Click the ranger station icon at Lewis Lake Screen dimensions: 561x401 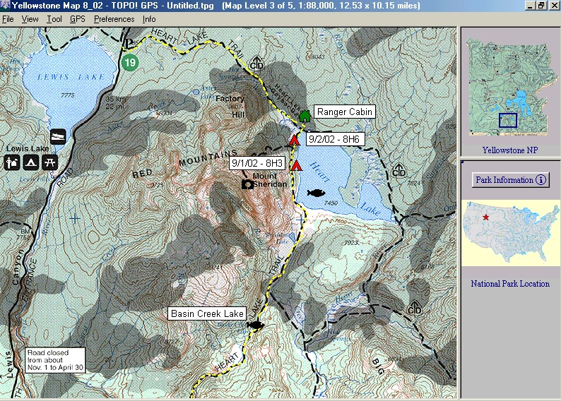12,163
